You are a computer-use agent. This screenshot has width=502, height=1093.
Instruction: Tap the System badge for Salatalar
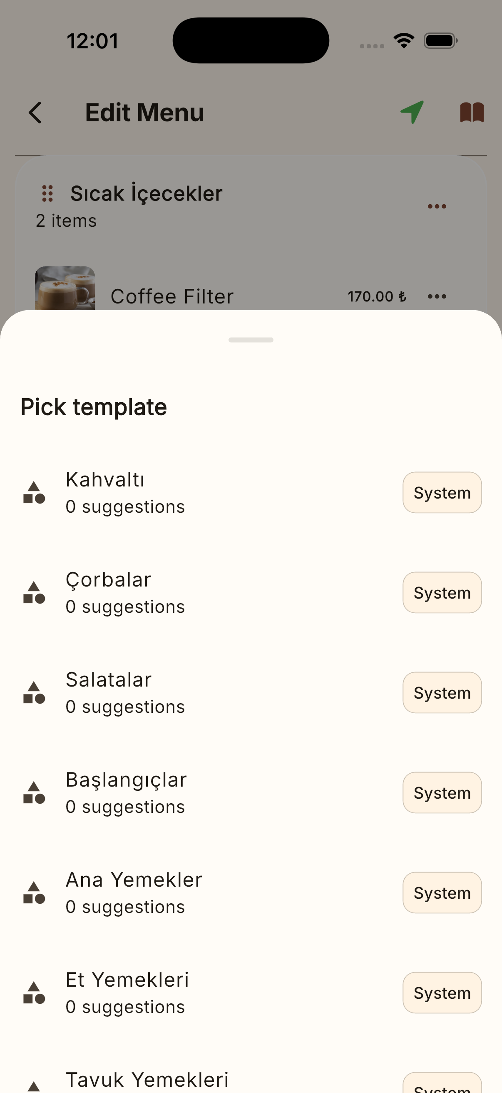(442, 693)
